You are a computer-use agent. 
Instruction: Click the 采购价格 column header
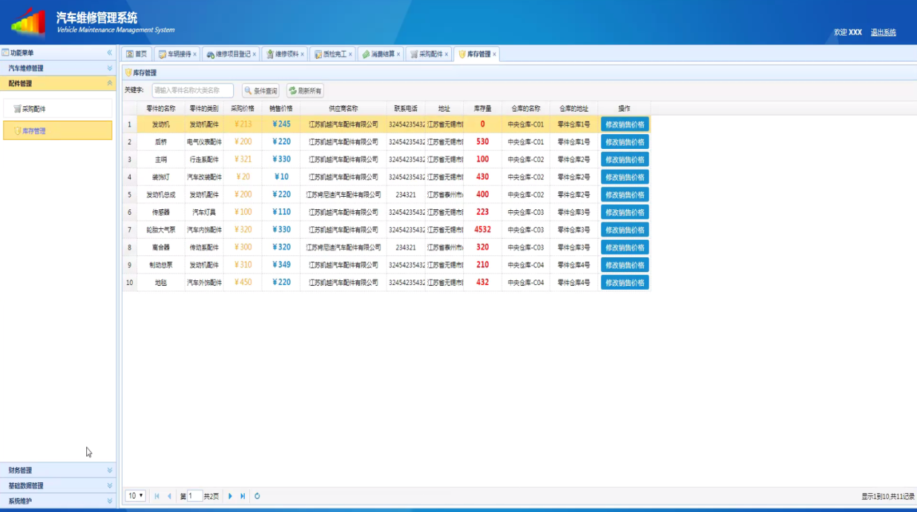pos(243,108)
